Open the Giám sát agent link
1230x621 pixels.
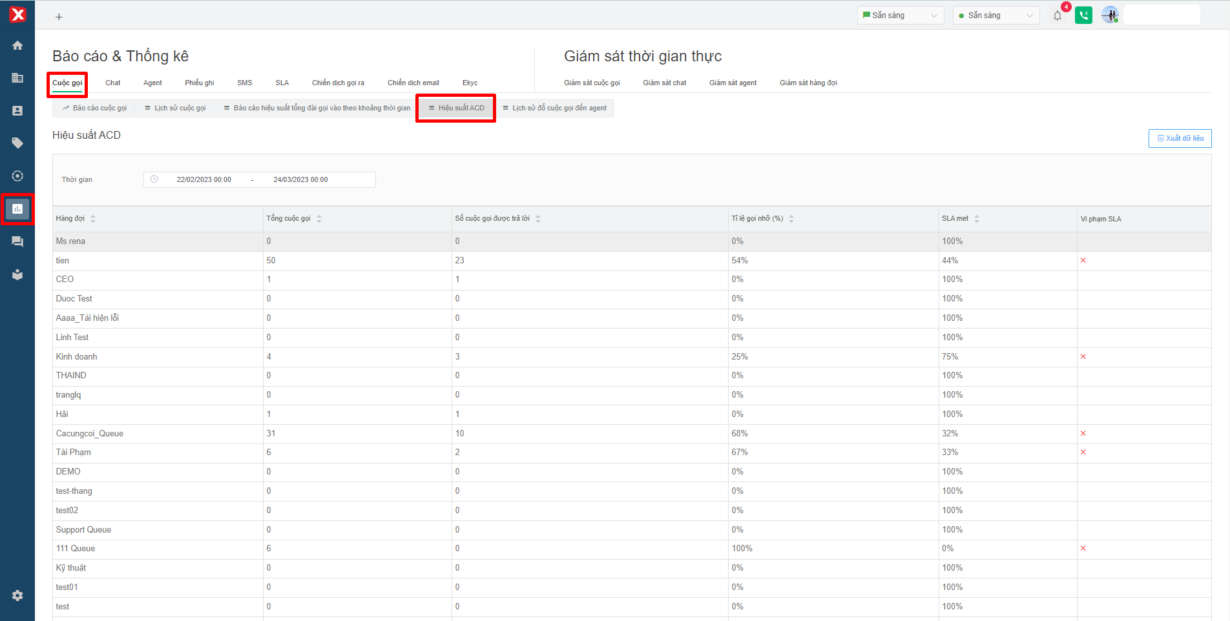733,83
